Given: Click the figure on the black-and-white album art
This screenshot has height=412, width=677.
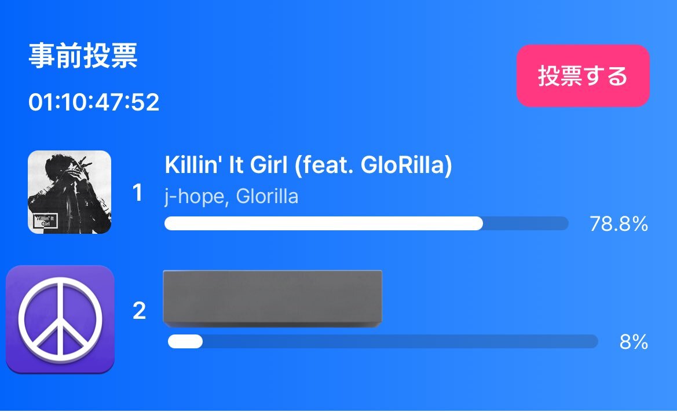Looking at the screenshot, I should [x=75, y=190].
